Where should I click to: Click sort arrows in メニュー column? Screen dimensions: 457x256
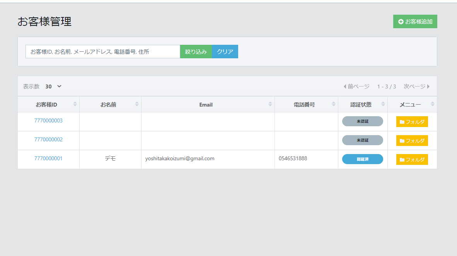(433, 104)
